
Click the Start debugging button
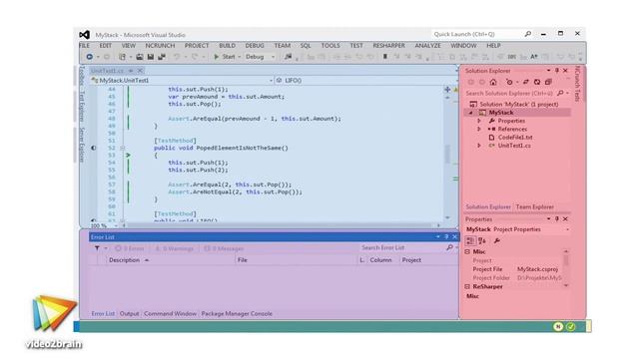[x=225, y=57]
